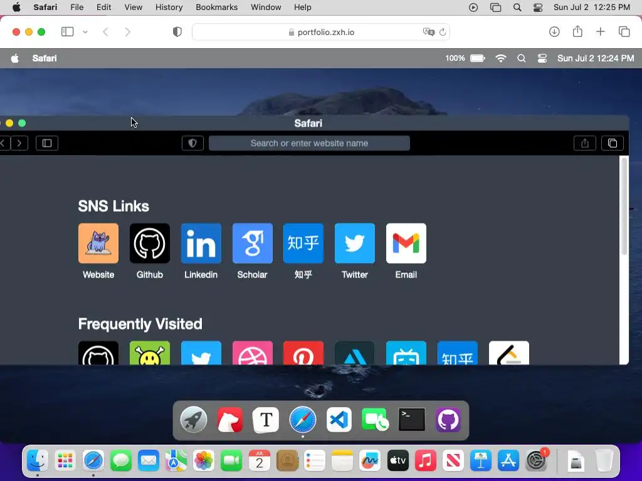Open the dark blue triangle icon in Frequently Visited
This screenshot has width=642, height=481.
[355, 353]
